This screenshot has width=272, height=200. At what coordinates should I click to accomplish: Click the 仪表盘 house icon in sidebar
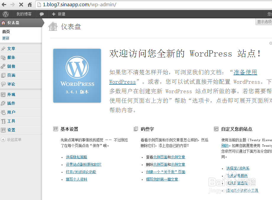3,22
